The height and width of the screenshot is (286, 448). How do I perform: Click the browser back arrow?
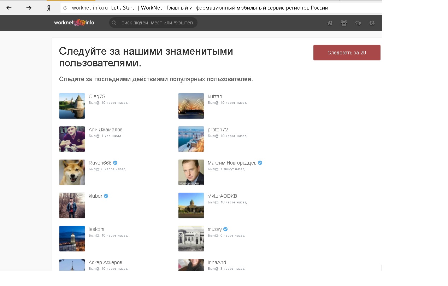click(x=9, y=8)
